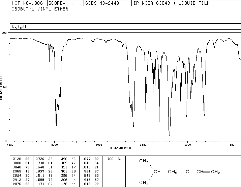This screenshot has width=241, height=187.
Task: Select peak table entry 1648
Action: (40, 167)
